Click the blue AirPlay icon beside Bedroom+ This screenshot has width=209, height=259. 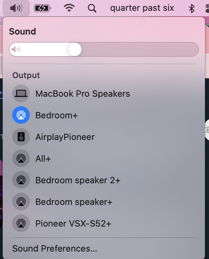tap(21, 115)
